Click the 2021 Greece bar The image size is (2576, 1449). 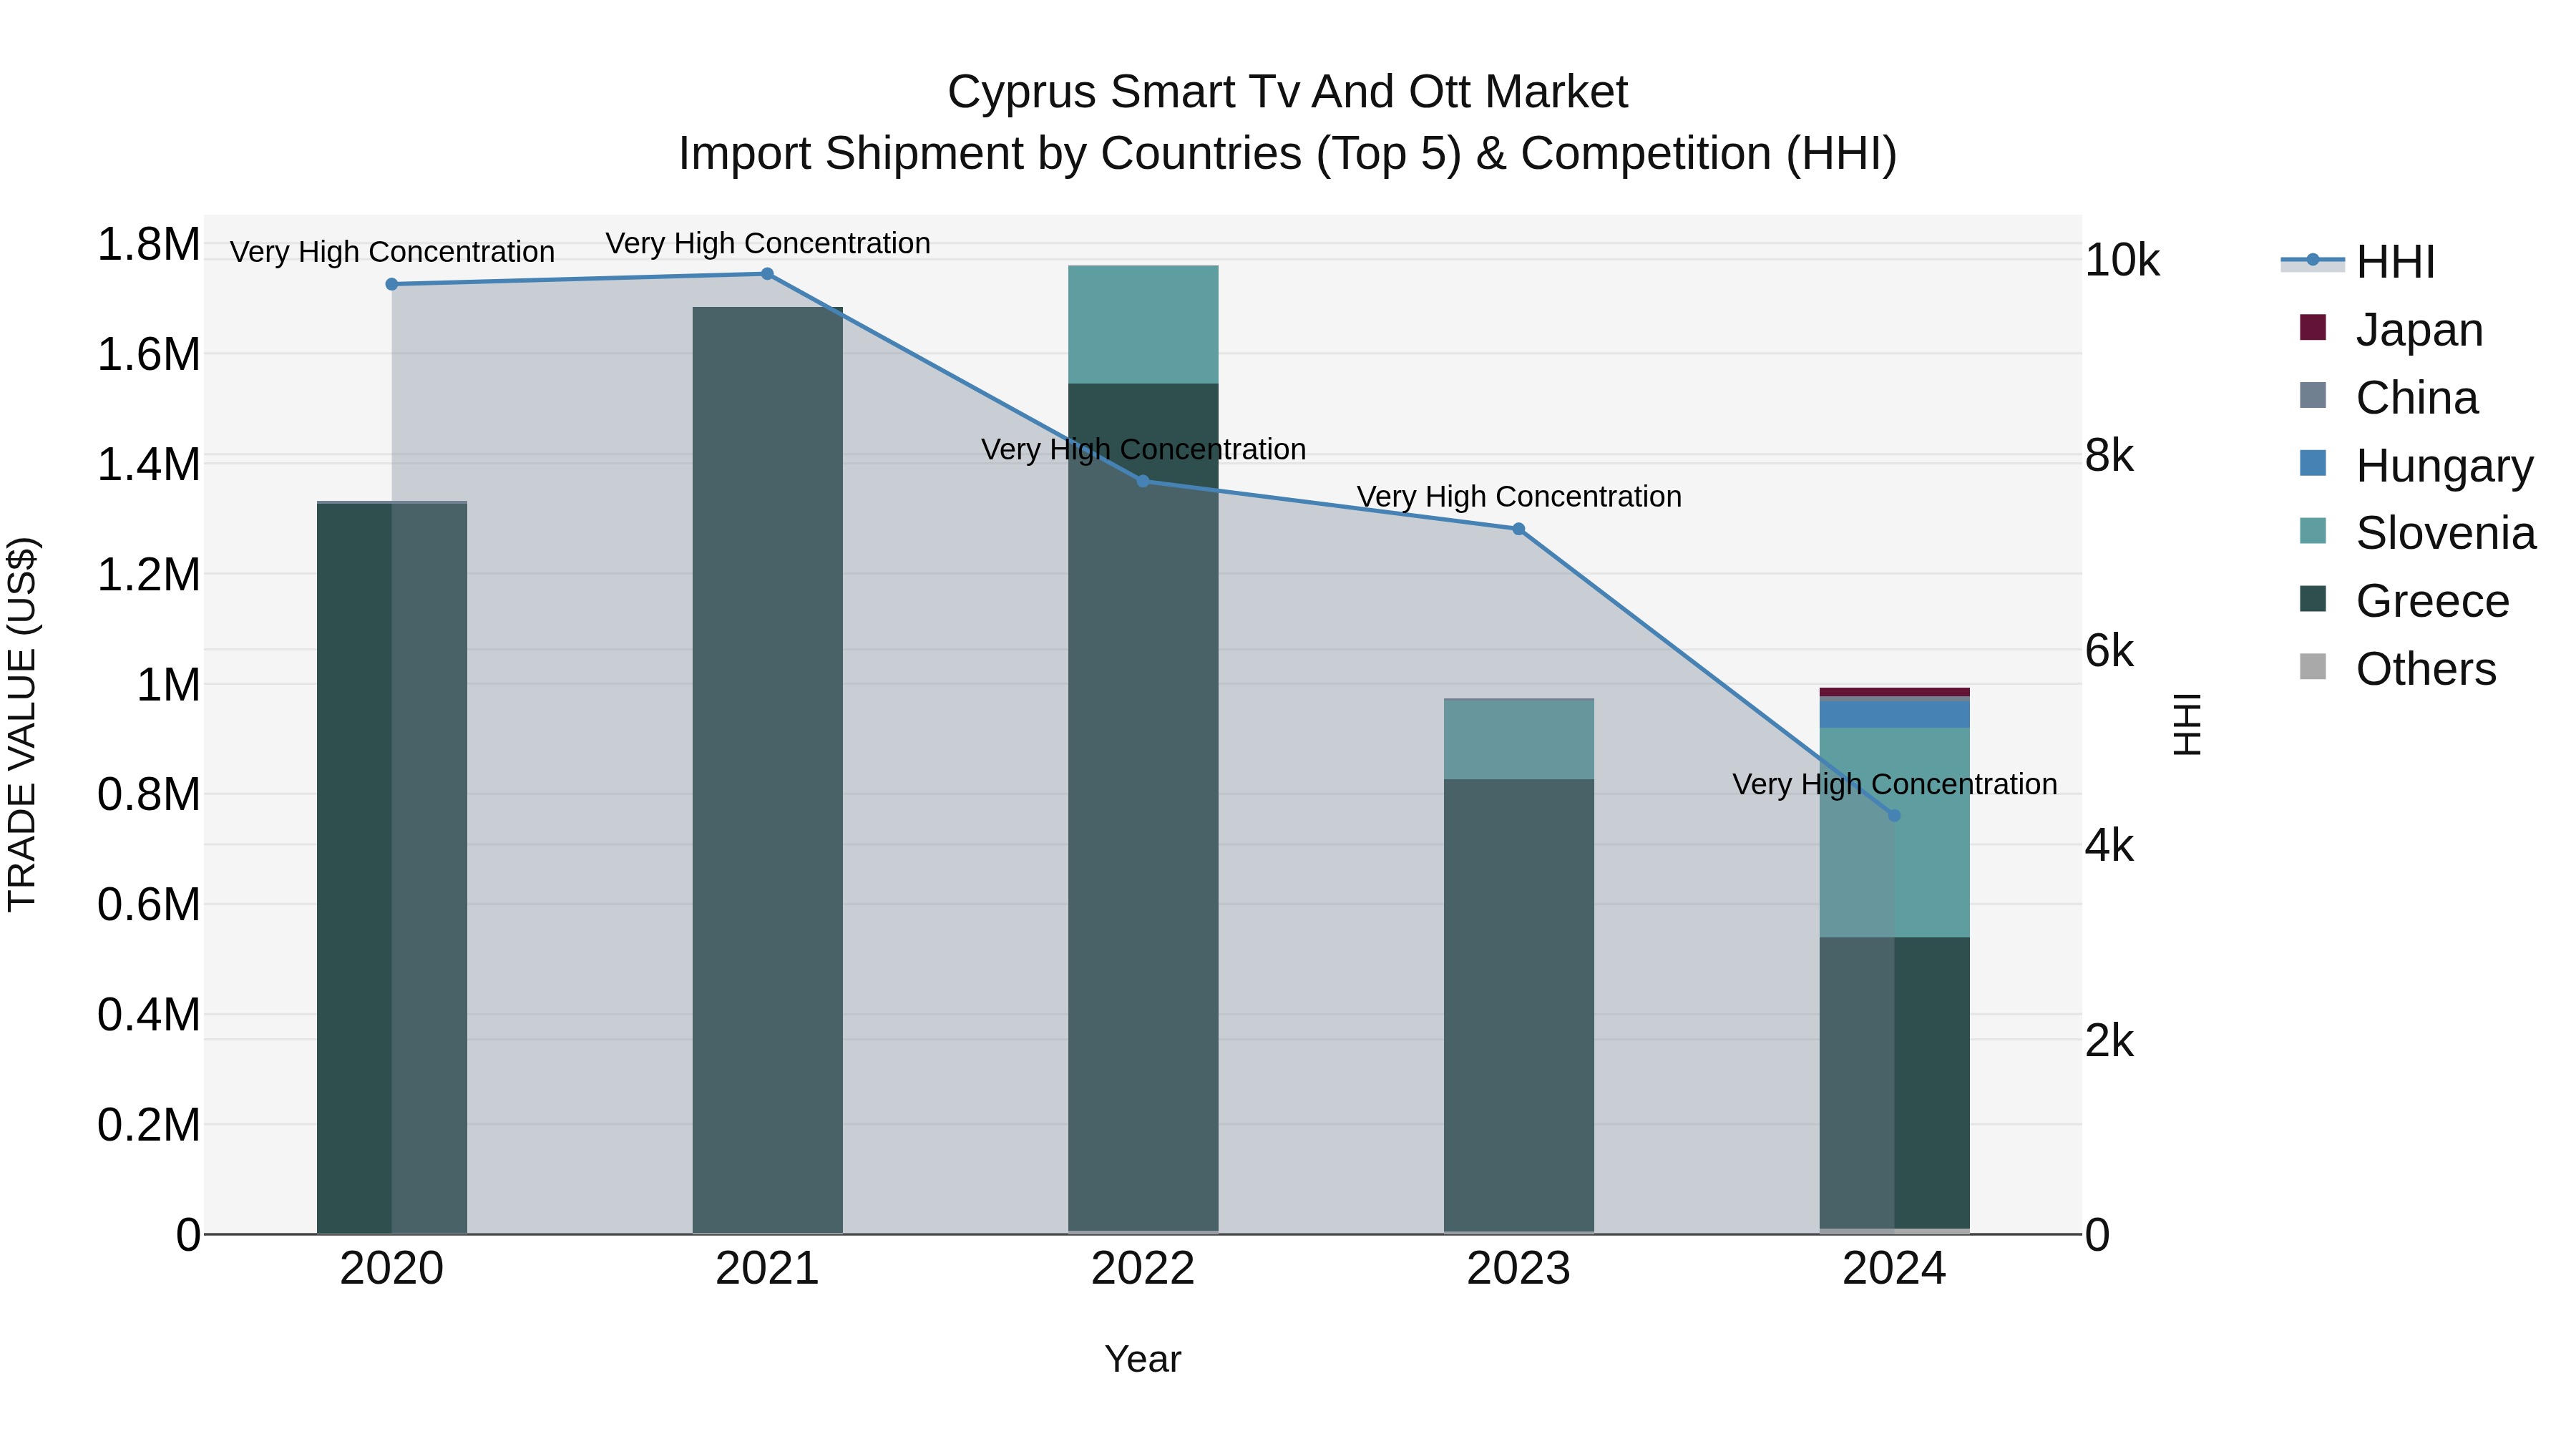click(x=767, y=770)
